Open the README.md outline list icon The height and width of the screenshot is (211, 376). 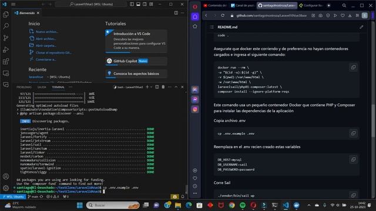coord(211,27)
